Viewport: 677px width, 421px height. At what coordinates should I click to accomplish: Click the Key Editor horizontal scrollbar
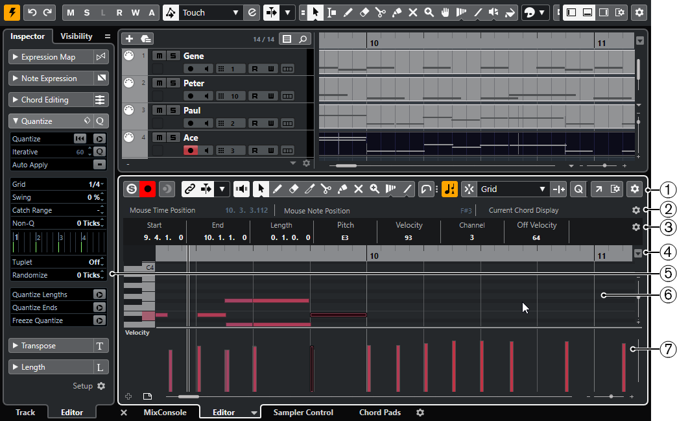(x=189, y=396)
